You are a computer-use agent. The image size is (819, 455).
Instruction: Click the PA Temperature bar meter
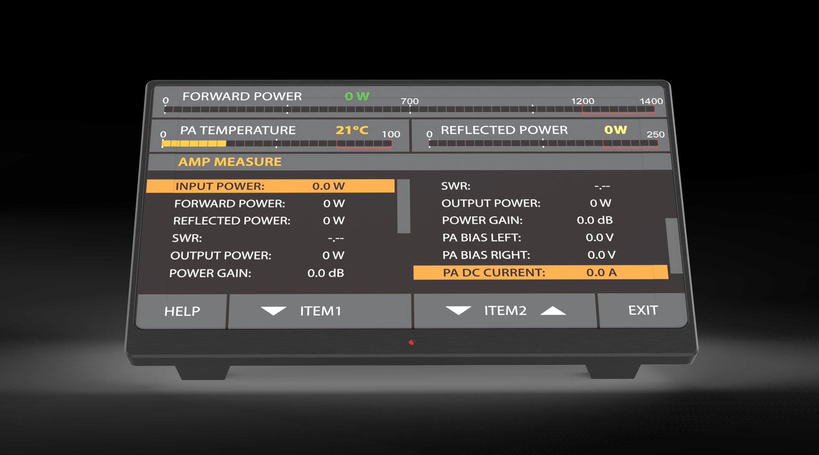point(276,144)
